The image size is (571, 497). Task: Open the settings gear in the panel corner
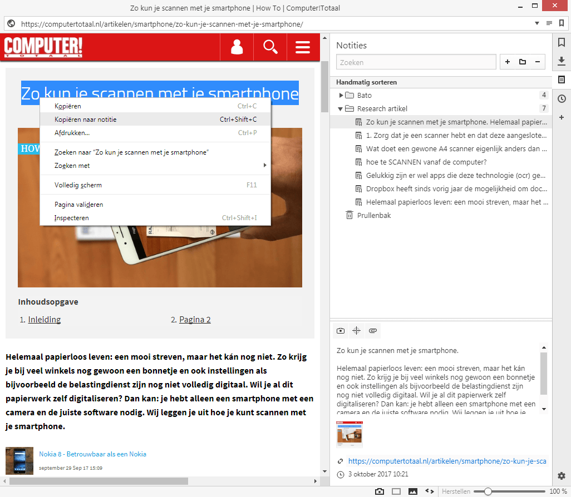pyautogui.click(x=562, y=476)
